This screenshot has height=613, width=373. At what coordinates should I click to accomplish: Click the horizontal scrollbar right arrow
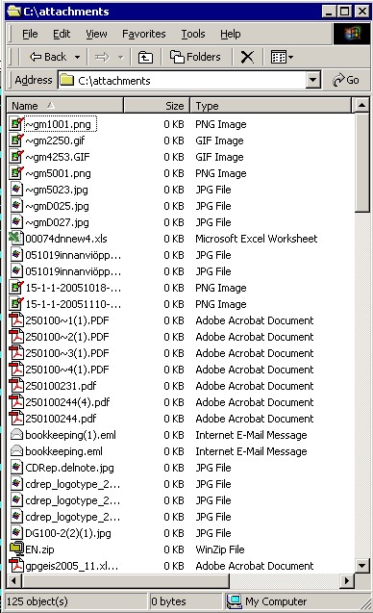pos(347,580)
